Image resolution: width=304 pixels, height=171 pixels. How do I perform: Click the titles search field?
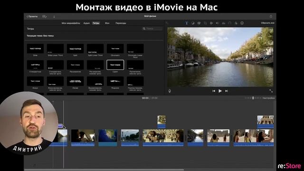coord(152,28)
